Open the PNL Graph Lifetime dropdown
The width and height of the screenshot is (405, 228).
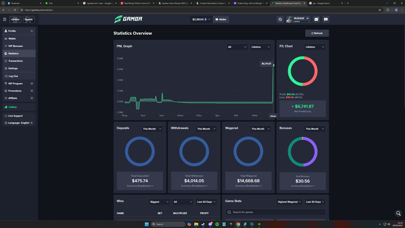pos(260,47)
